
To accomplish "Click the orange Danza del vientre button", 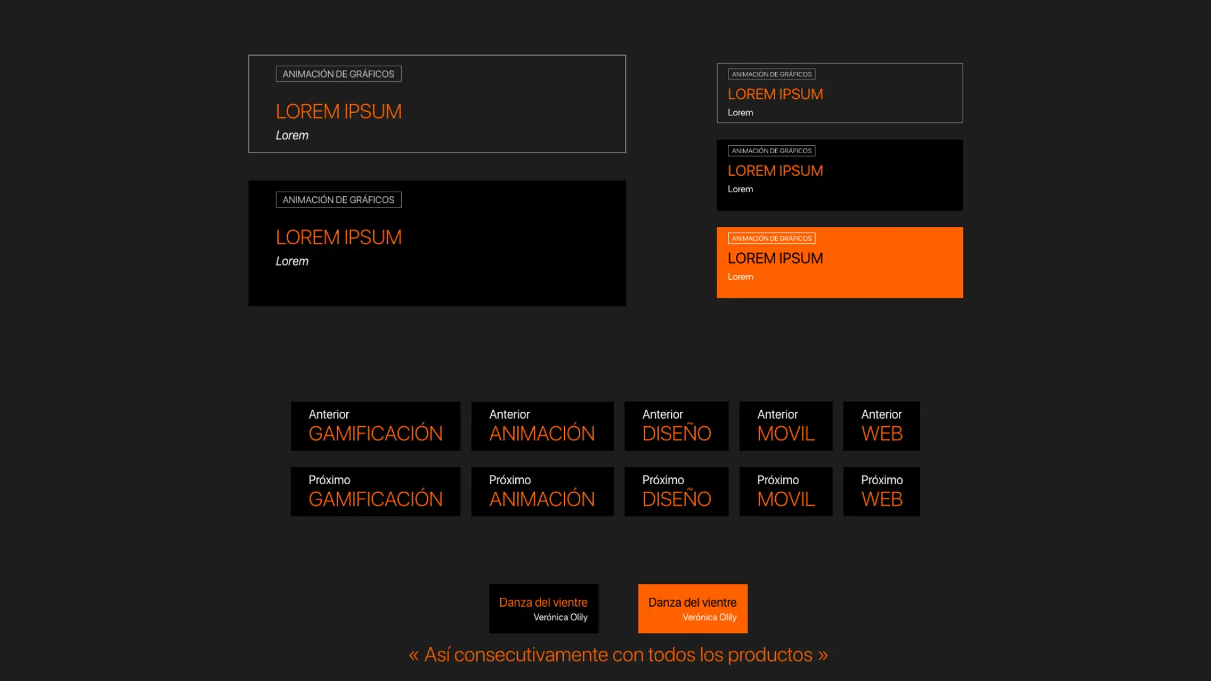I will pyautogui.click(x=693, y=608).
